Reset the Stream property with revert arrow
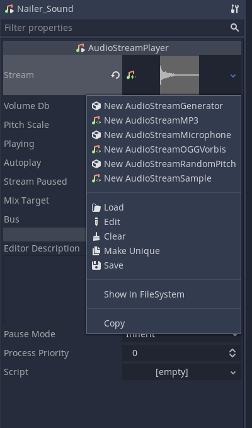The height and width of the screenshot is (428, 252). [x=115, y=75]
